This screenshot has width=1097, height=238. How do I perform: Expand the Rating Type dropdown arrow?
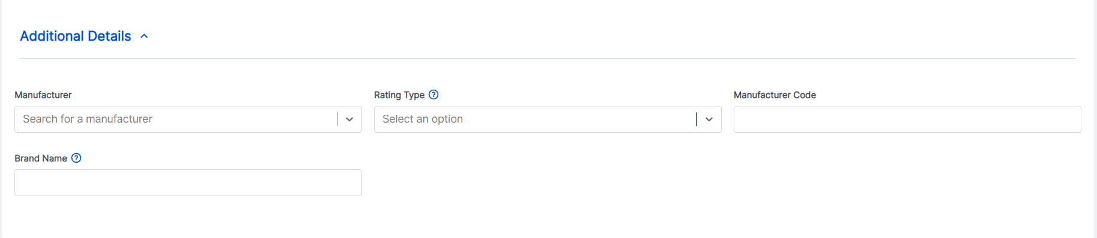point(709,120)
